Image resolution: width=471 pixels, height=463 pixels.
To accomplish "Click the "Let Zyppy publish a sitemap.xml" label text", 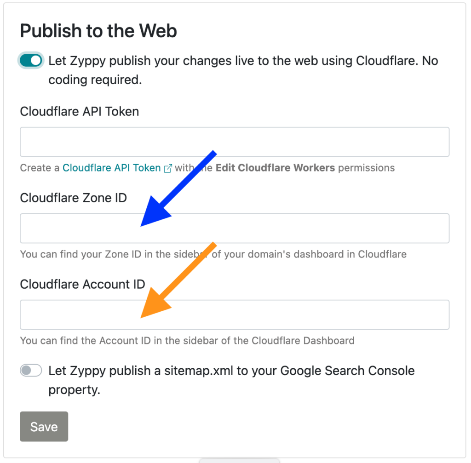I will tap(231, 380).
